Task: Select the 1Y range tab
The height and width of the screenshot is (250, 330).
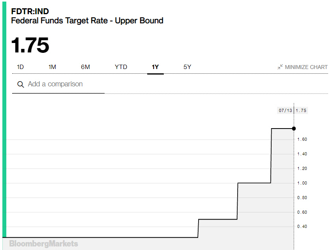Action: (x=155, y=67)
